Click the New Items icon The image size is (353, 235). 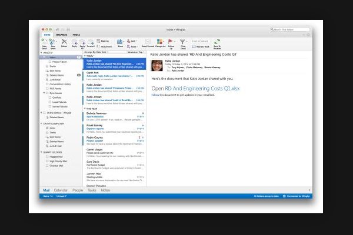pyautogui.click(x=52, y=42)
